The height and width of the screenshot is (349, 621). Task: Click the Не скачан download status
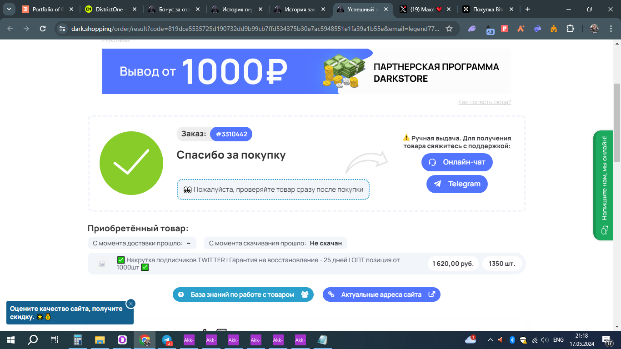(326, 243)
